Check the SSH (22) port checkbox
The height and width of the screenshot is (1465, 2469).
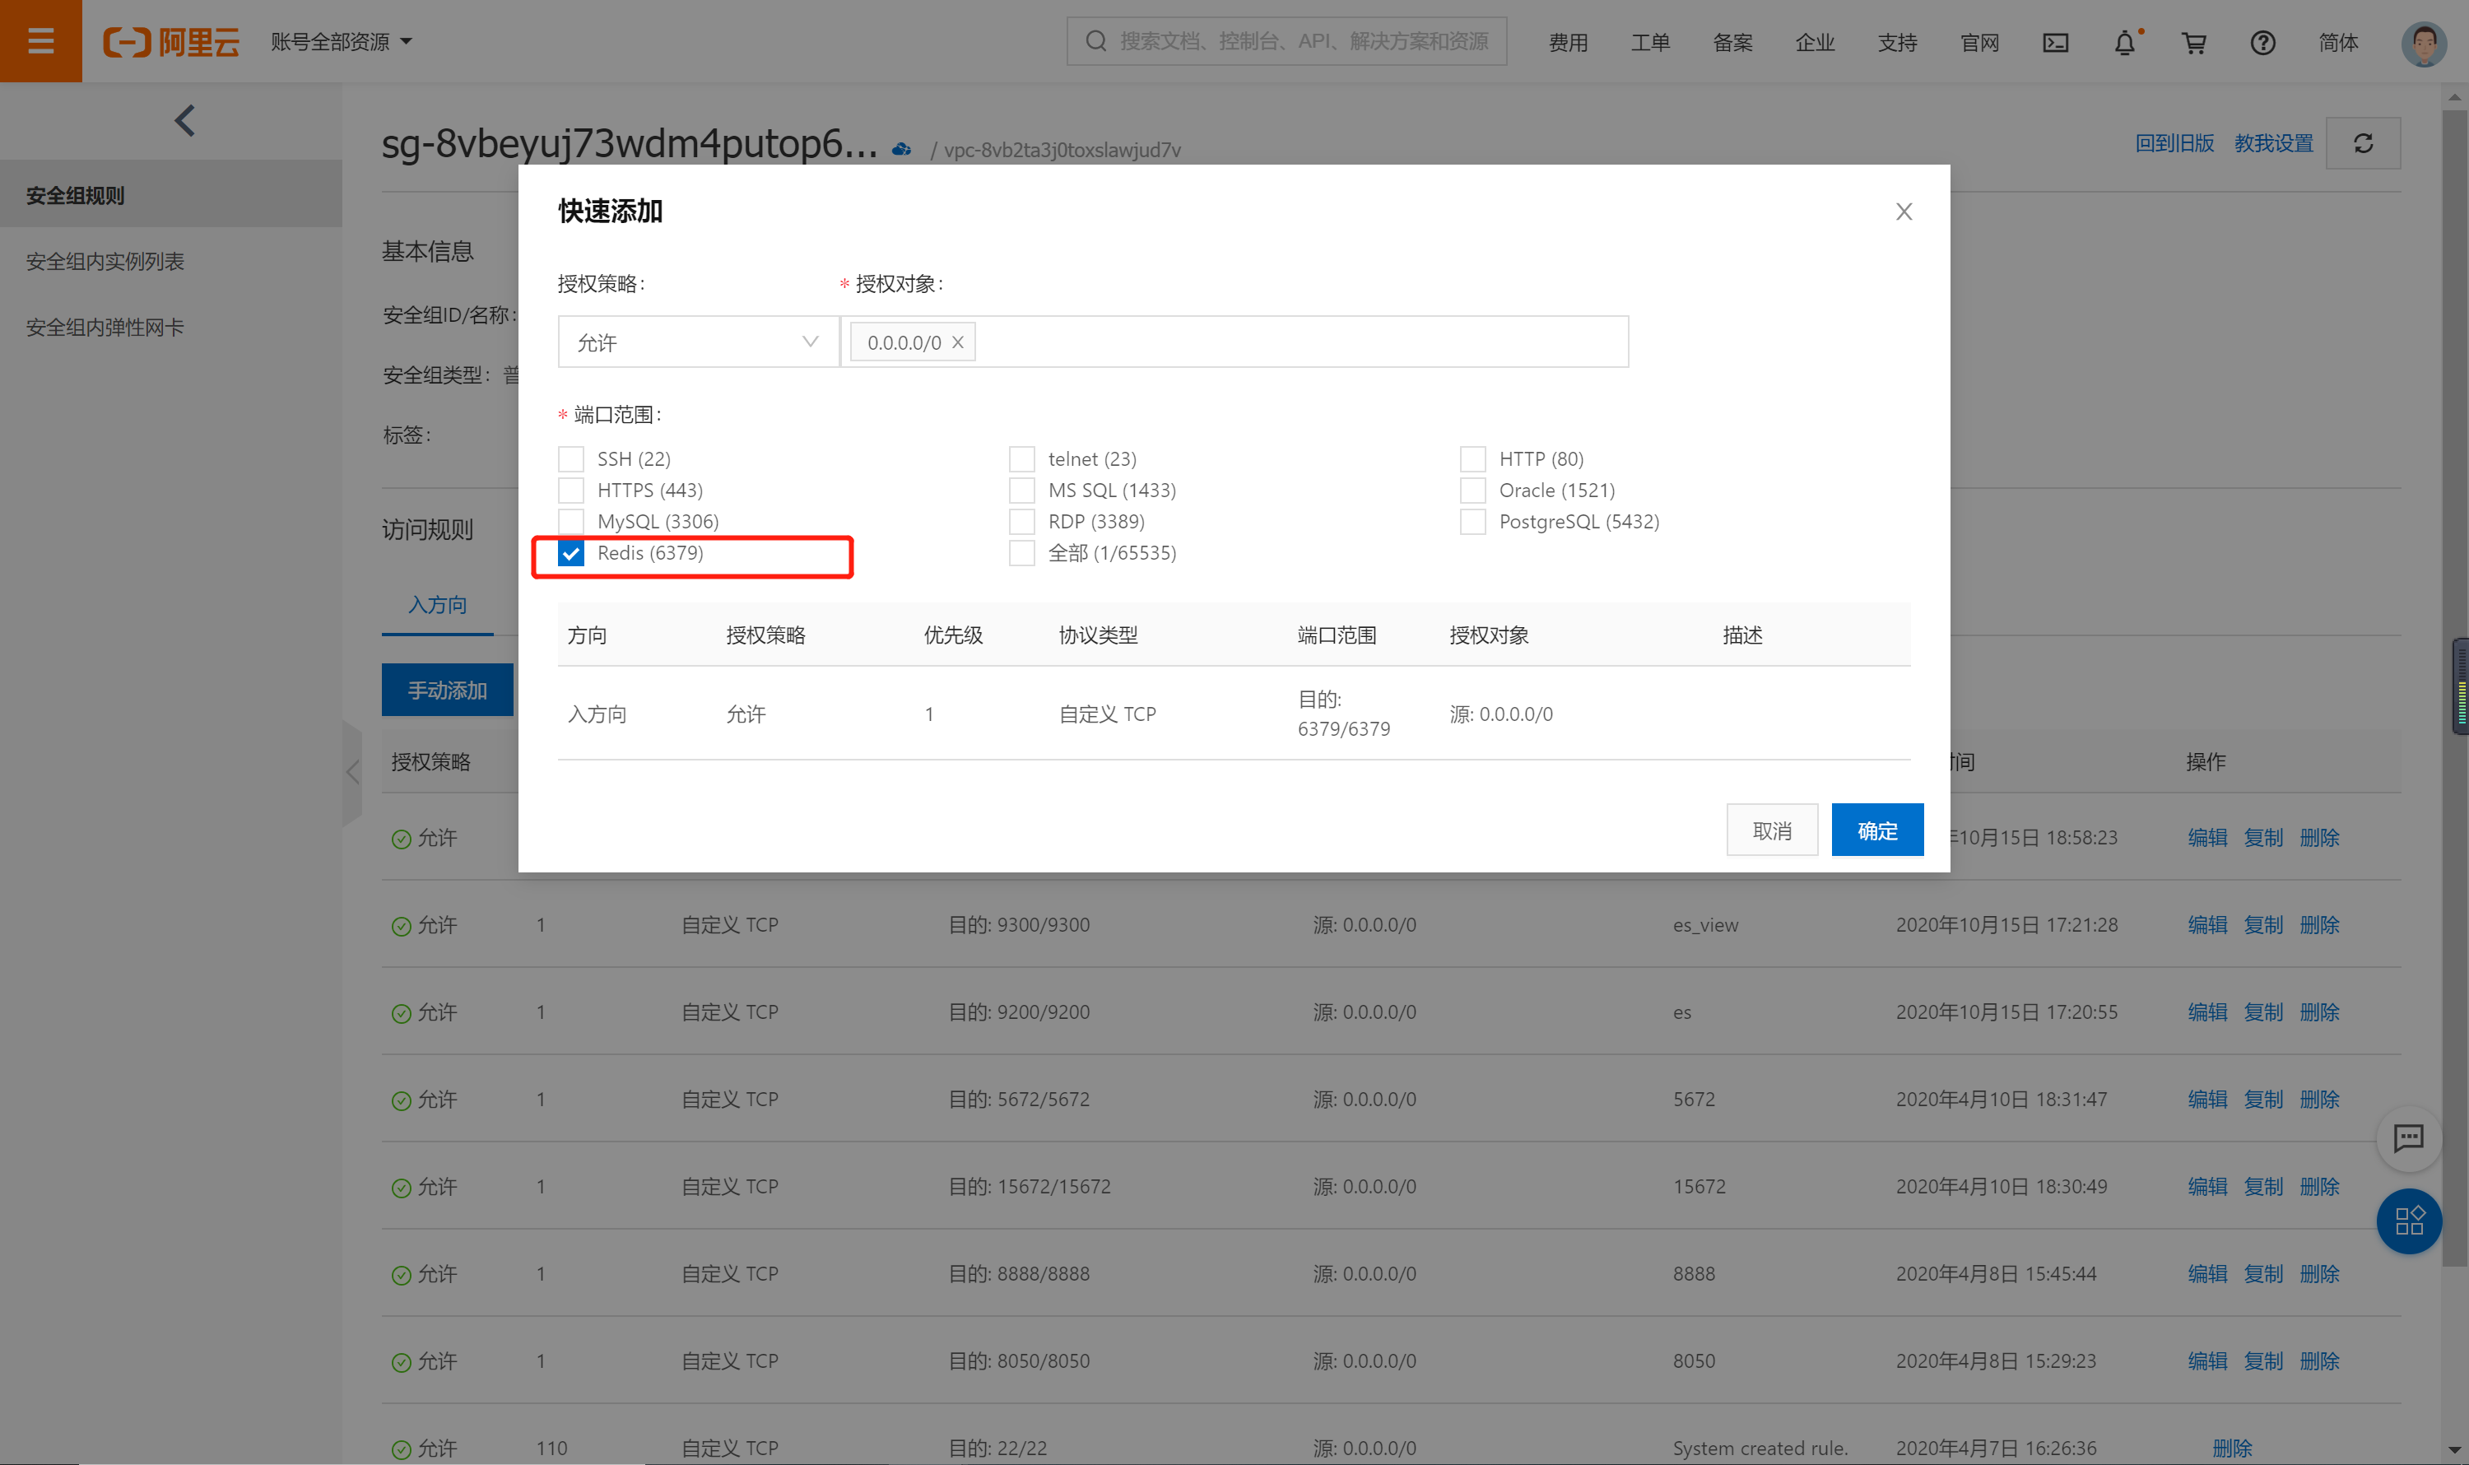(572, 459)
